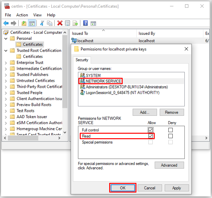Toggle Allow checkbox for Read
This screenshot has height=198, width=212.
(151, 136)
